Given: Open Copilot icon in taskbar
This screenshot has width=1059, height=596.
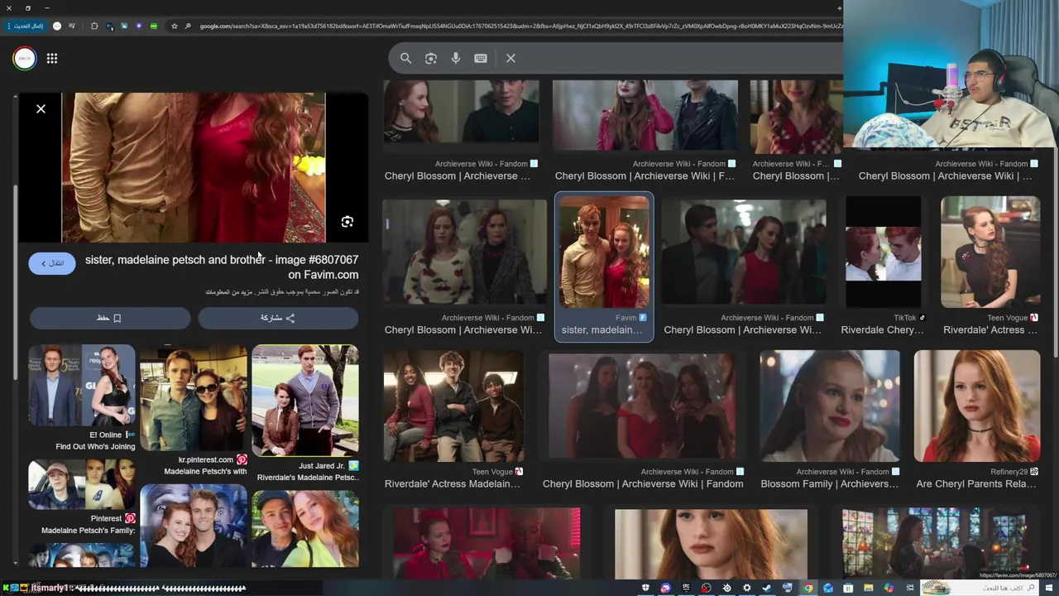Looking at the screenshot, I should pos(889,588).
